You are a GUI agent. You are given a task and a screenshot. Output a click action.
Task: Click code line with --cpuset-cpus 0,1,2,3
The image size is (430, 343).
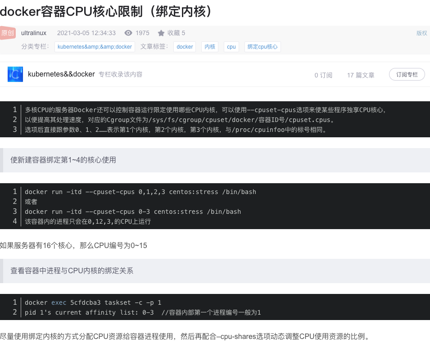140,192
